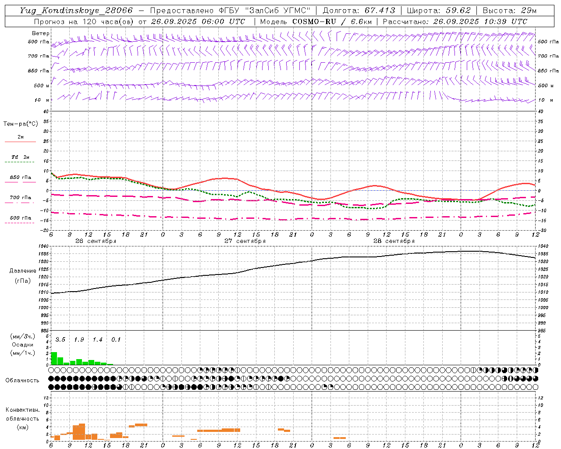This screenshot has width=561, height=449.
Task: Click the forecast start 26.09.2025 06:00 UTC text
Action: click(198, 21)
